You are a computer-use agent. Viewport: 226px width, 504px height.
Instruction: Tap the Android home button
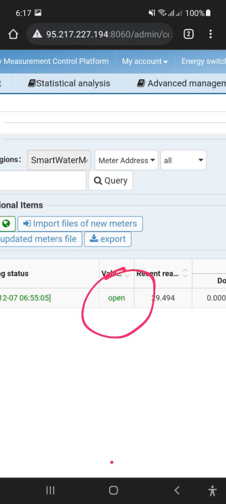[x=113, y=490]
